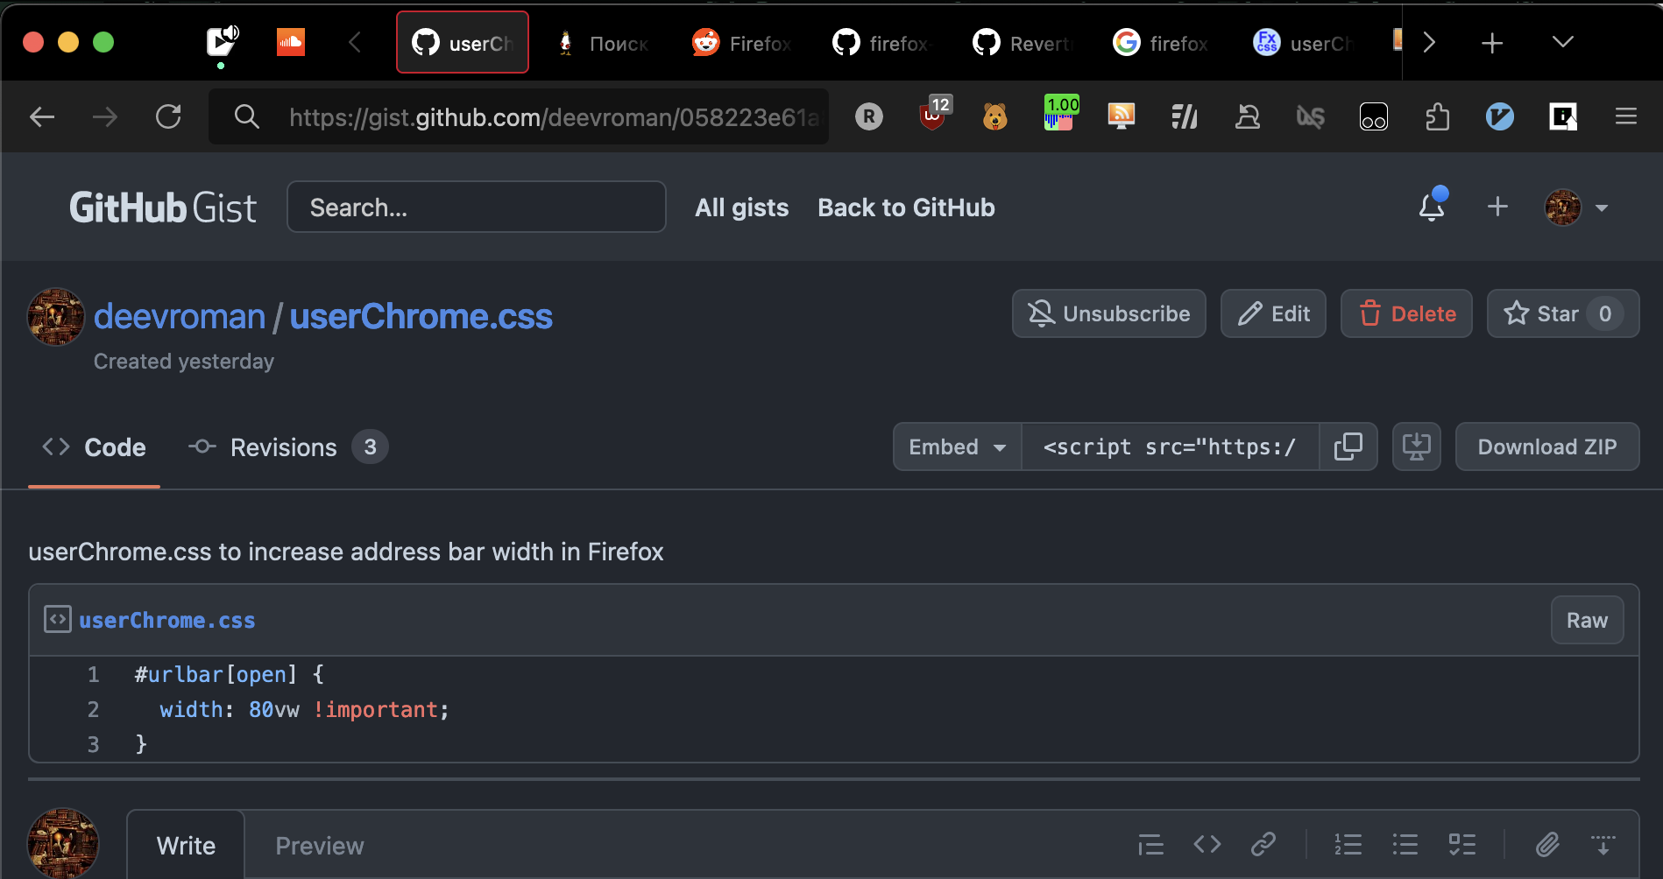Select the Code tab

click(x=95, y=447)
